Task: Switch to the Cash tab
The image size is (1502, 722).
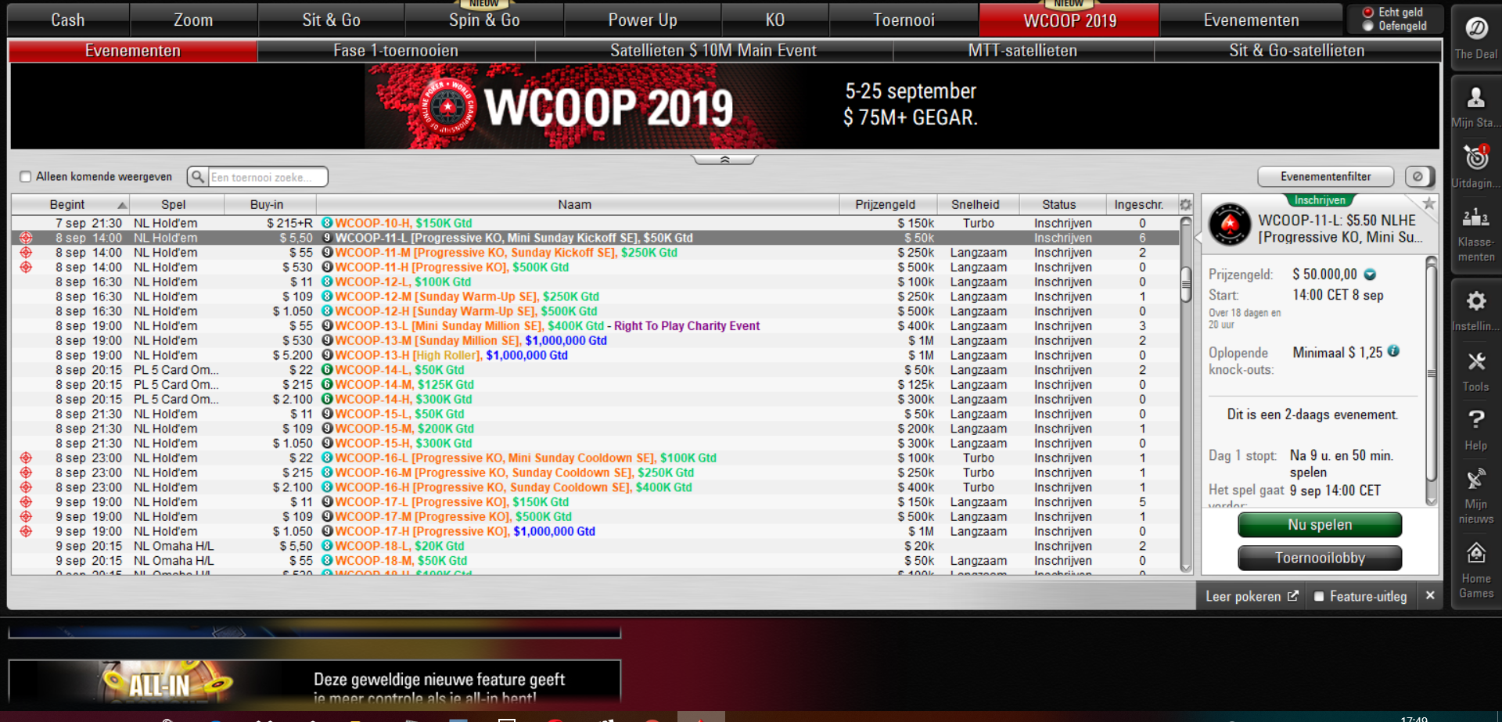Action: [x=68, y=20]
